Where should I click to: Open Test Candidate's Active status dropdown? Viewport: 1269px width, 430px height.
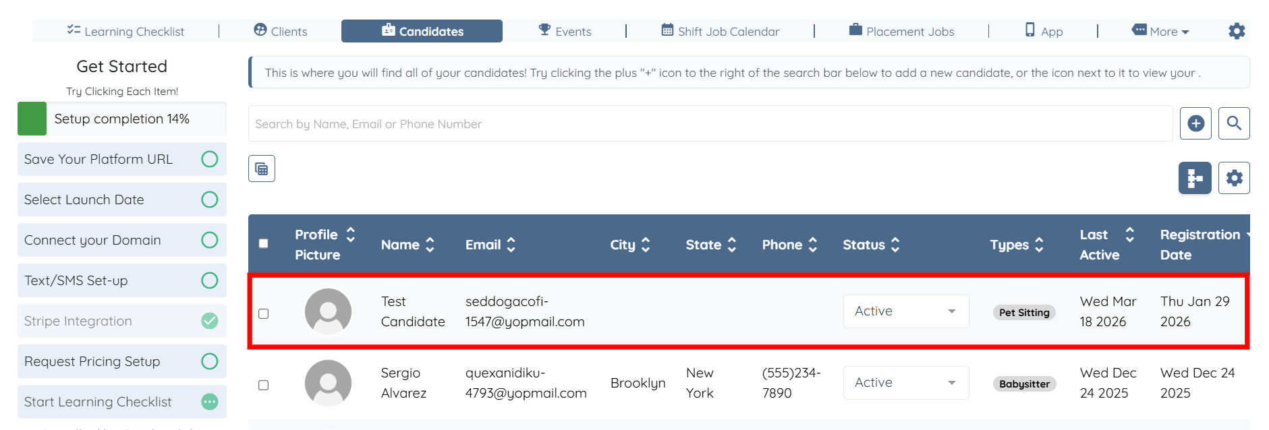coord(905,311)
